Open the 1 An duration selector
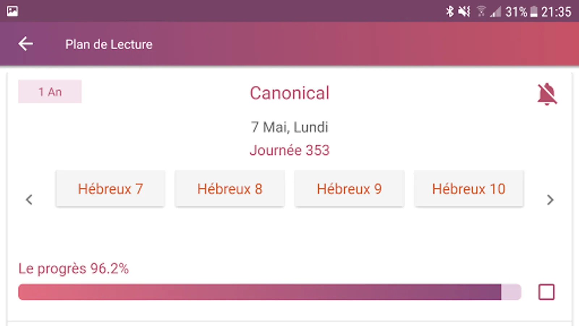Screen dimensions: 579x326 (x=50, y=92)
